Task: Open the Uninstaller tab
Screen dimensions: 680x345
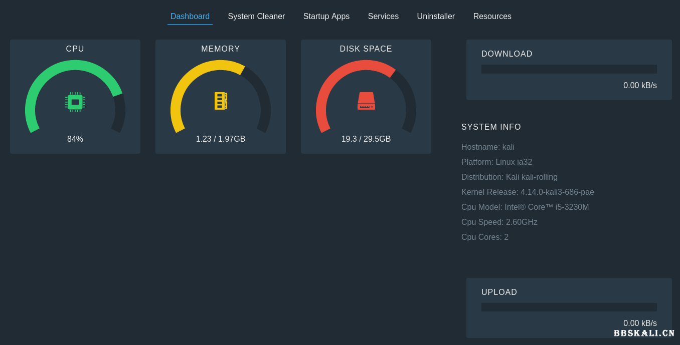Action: 436,17
